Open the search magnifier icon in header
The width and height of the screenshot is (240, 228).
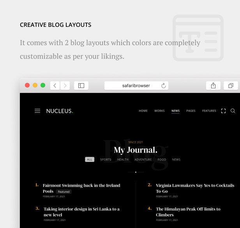[233, 111]
